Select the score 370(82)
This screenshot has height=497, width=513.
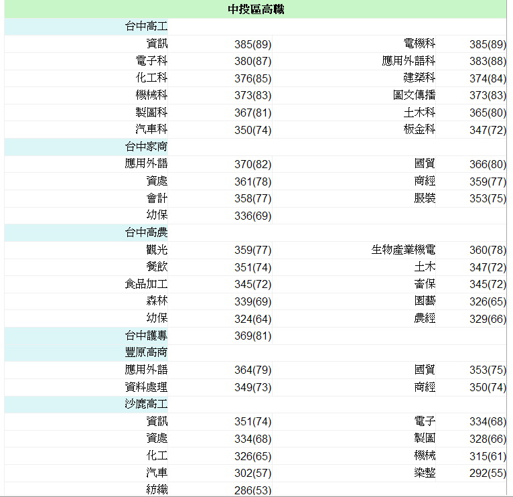click(253, 164)
